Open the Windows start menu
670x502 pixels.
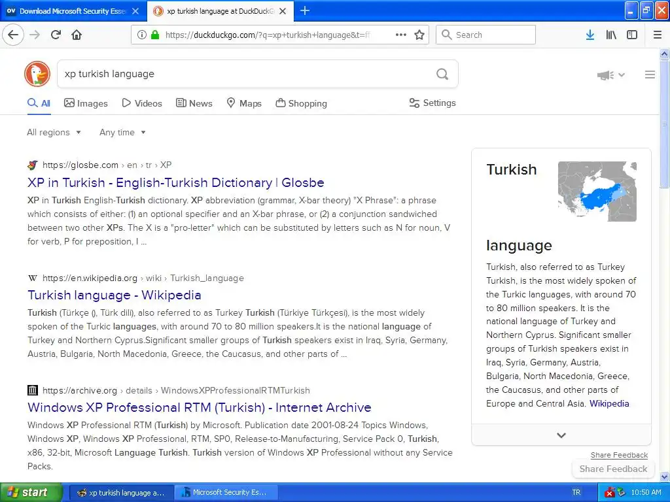(31, 492)
